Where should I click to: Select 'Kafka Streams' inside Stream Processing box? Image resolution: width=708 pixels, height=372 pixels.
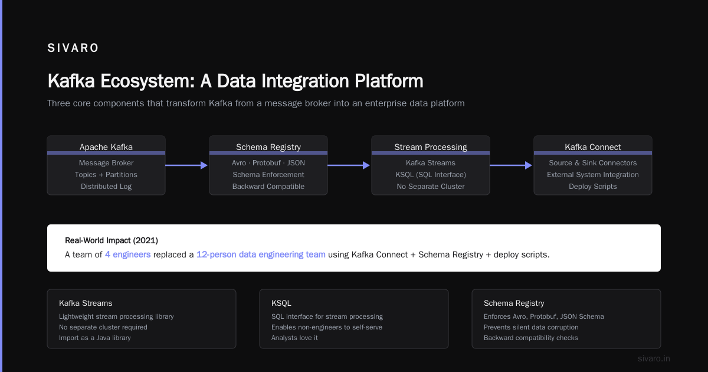tap(431, 163)
